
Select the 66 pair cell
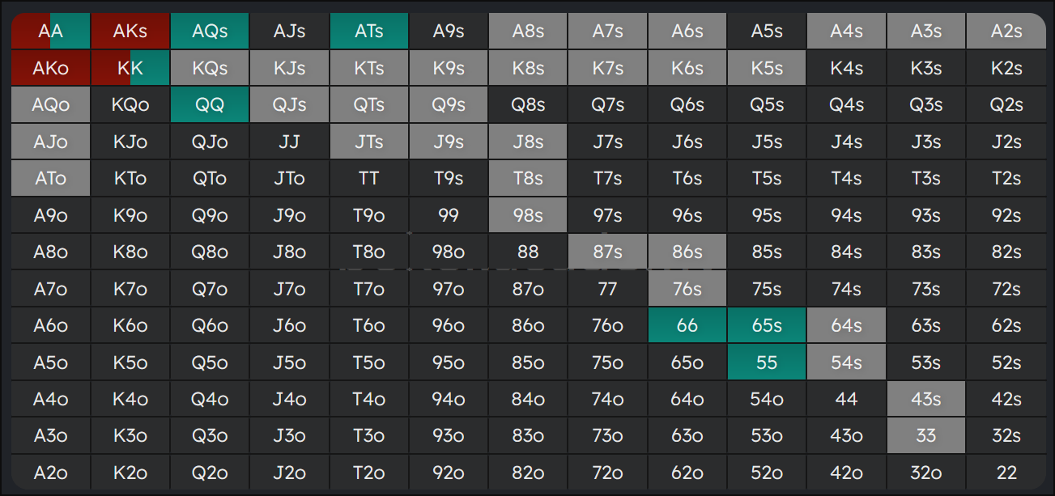pyautogui.click(x=687, y=326)
